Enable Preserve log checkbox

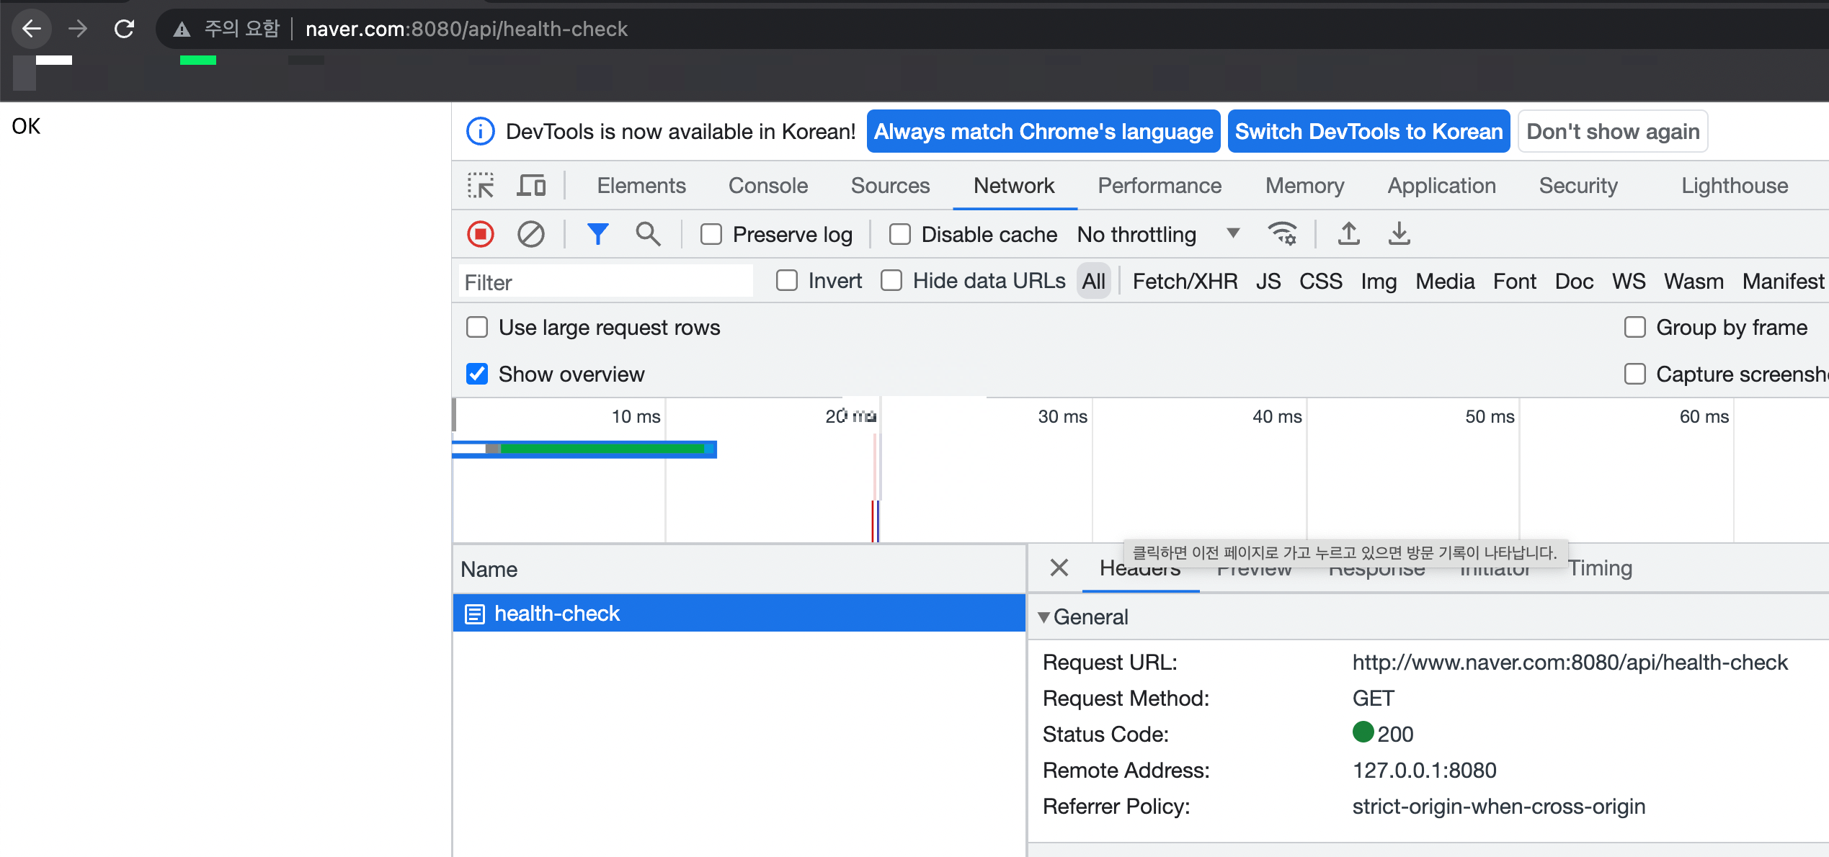[x=711, y=235]
